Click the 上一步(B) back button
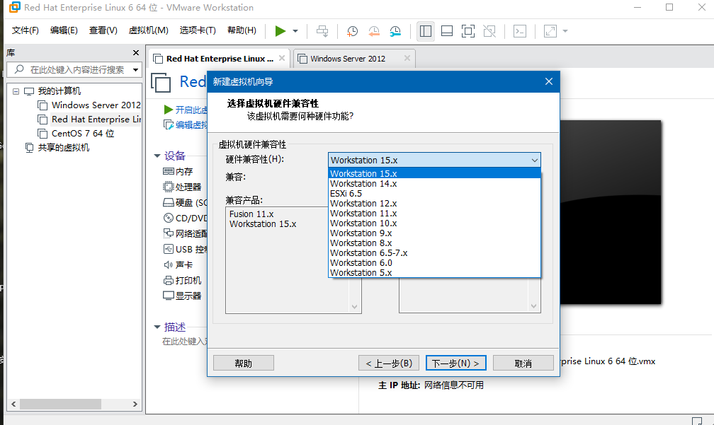714x425 pixels. tap(389, 363)
